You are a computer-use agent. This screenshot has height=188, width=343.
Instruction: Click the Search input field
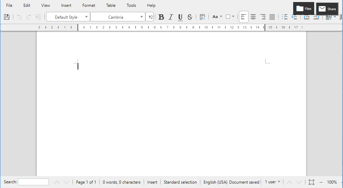(x=33, y=182)
